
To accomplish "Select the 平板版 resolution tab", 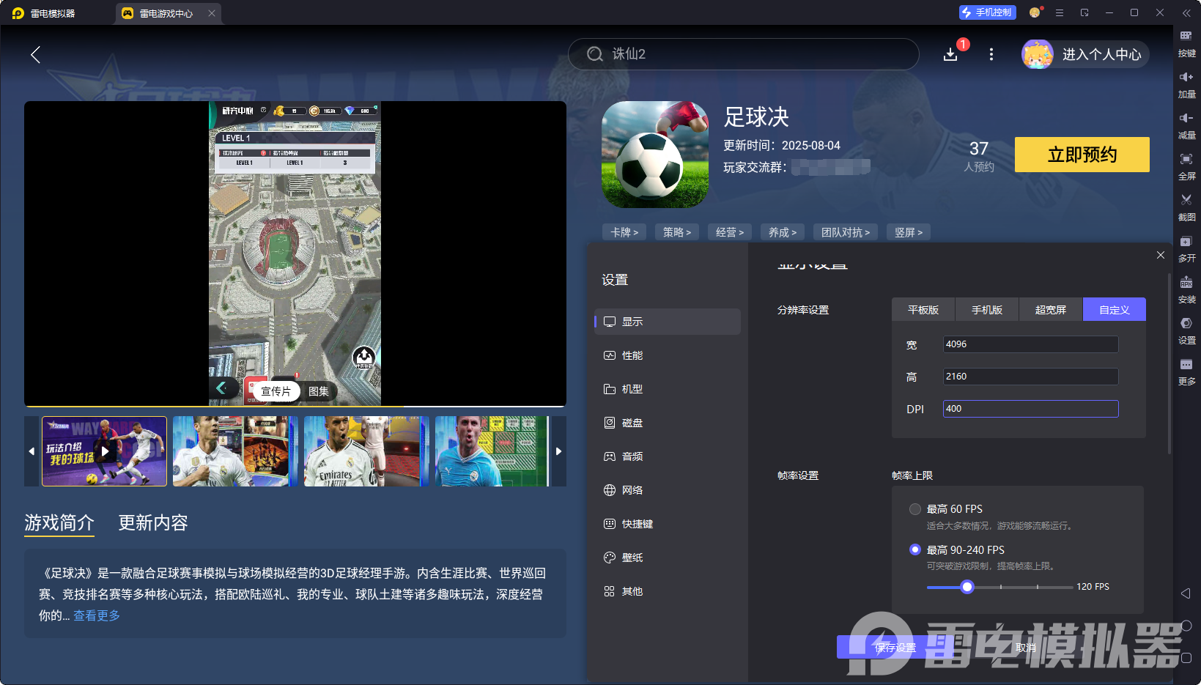I will pyautogui.click(x=923, y=310).
